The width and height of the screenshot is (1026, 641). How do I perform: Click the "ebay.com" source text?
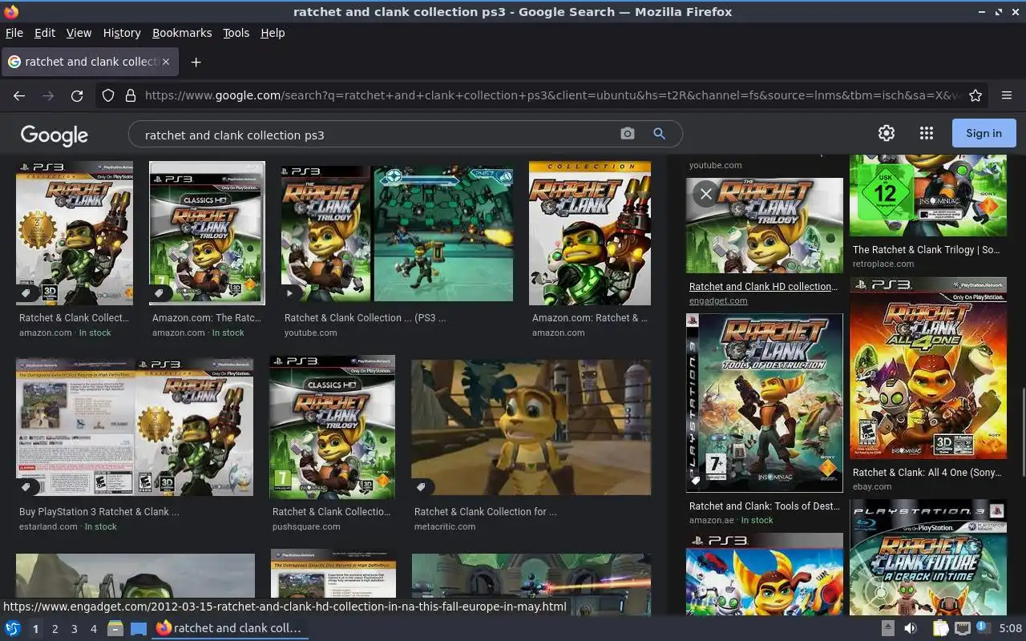click(872, 486)
